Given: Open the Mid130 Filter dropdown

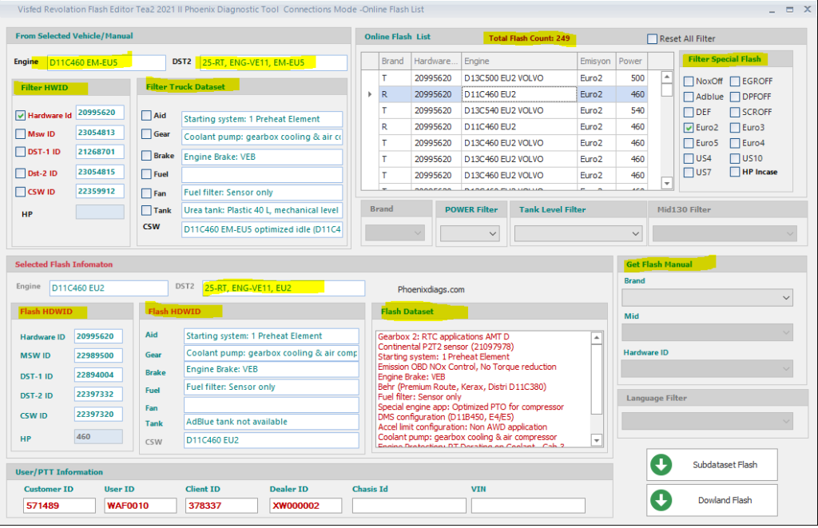Looking at the screenshot, I should coord(725,233).
